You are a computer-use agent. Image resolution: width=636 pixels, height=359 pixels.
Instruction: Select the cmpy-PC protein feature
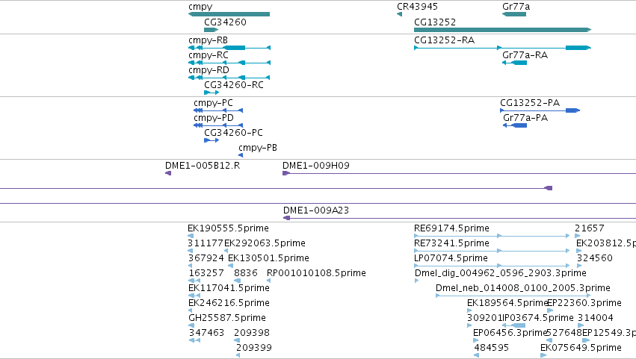click(218, 110)
